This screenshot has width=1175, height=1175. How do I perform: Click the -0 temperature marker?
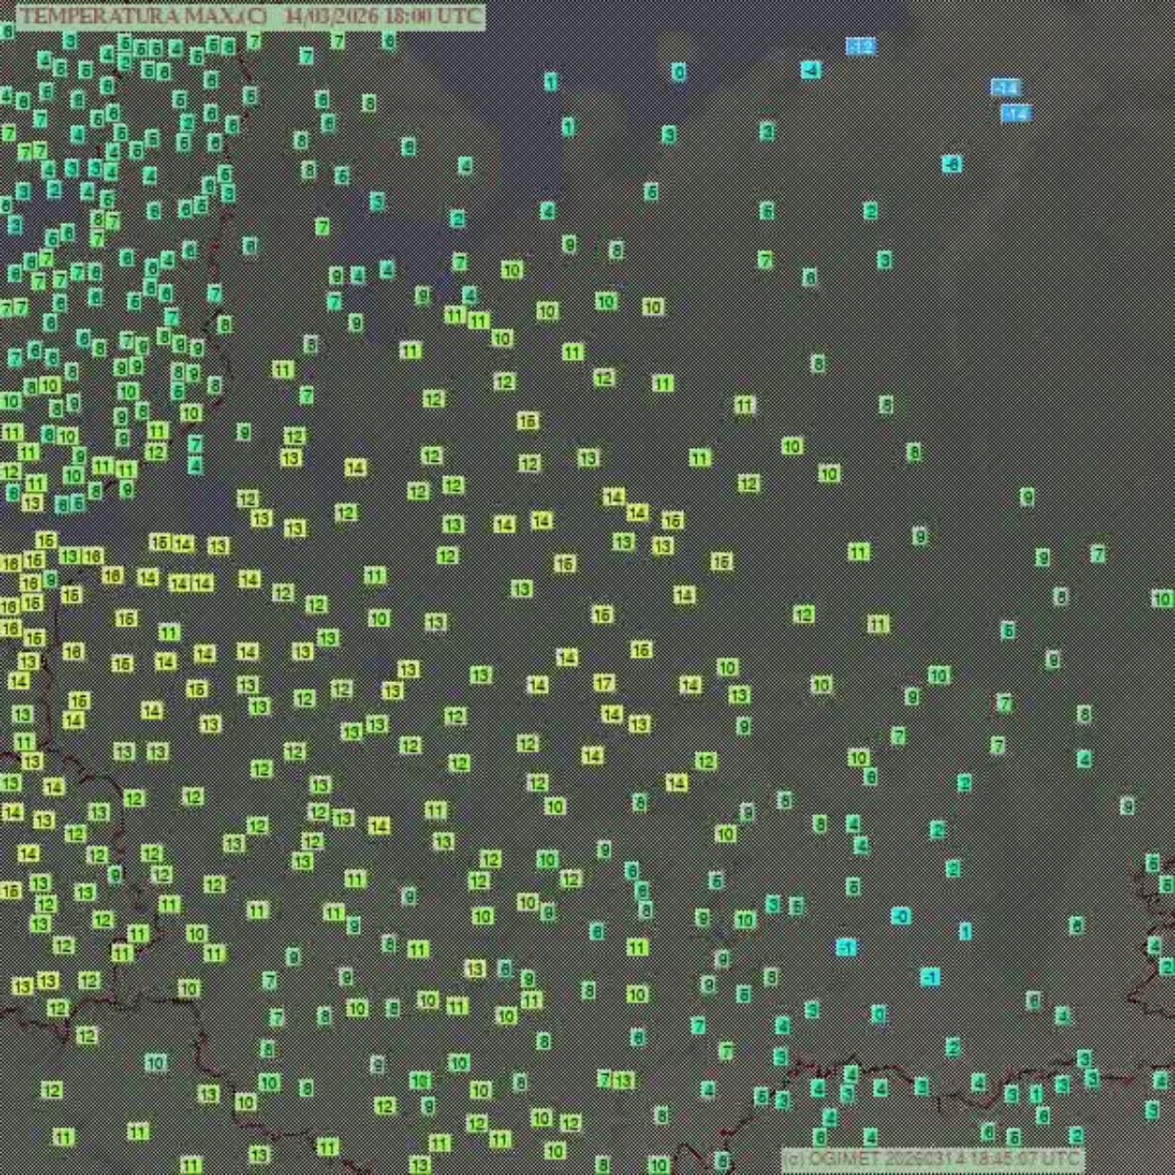click(901, 916)
